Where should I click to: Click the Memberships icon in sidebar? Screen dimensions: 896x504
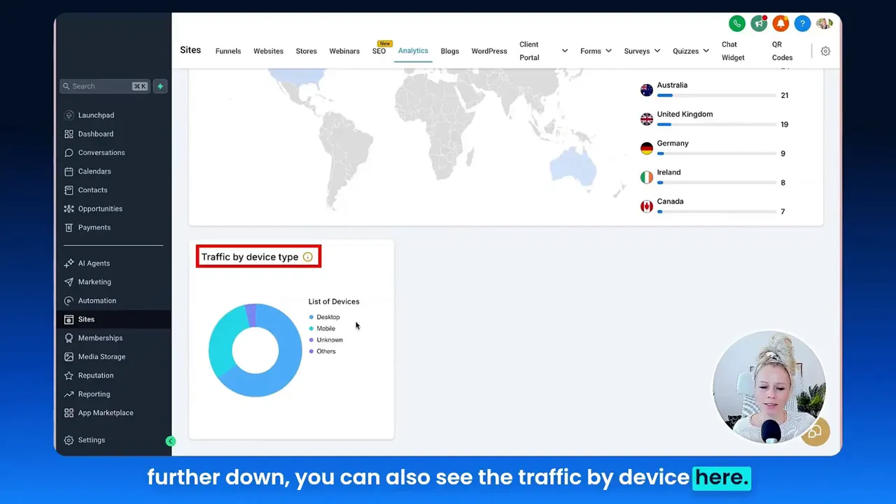coord(69,338)
